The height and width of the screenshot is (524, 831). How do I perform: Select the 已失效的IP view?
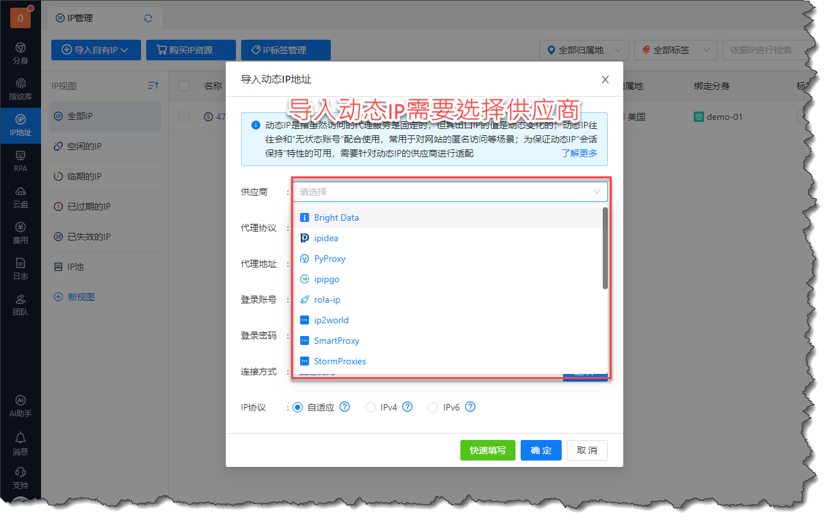[105, 237]
